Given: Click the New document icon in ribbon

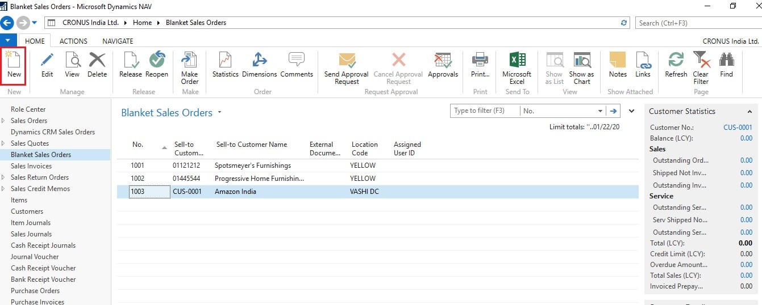Looking at the screenshot, I should point(14,65).
